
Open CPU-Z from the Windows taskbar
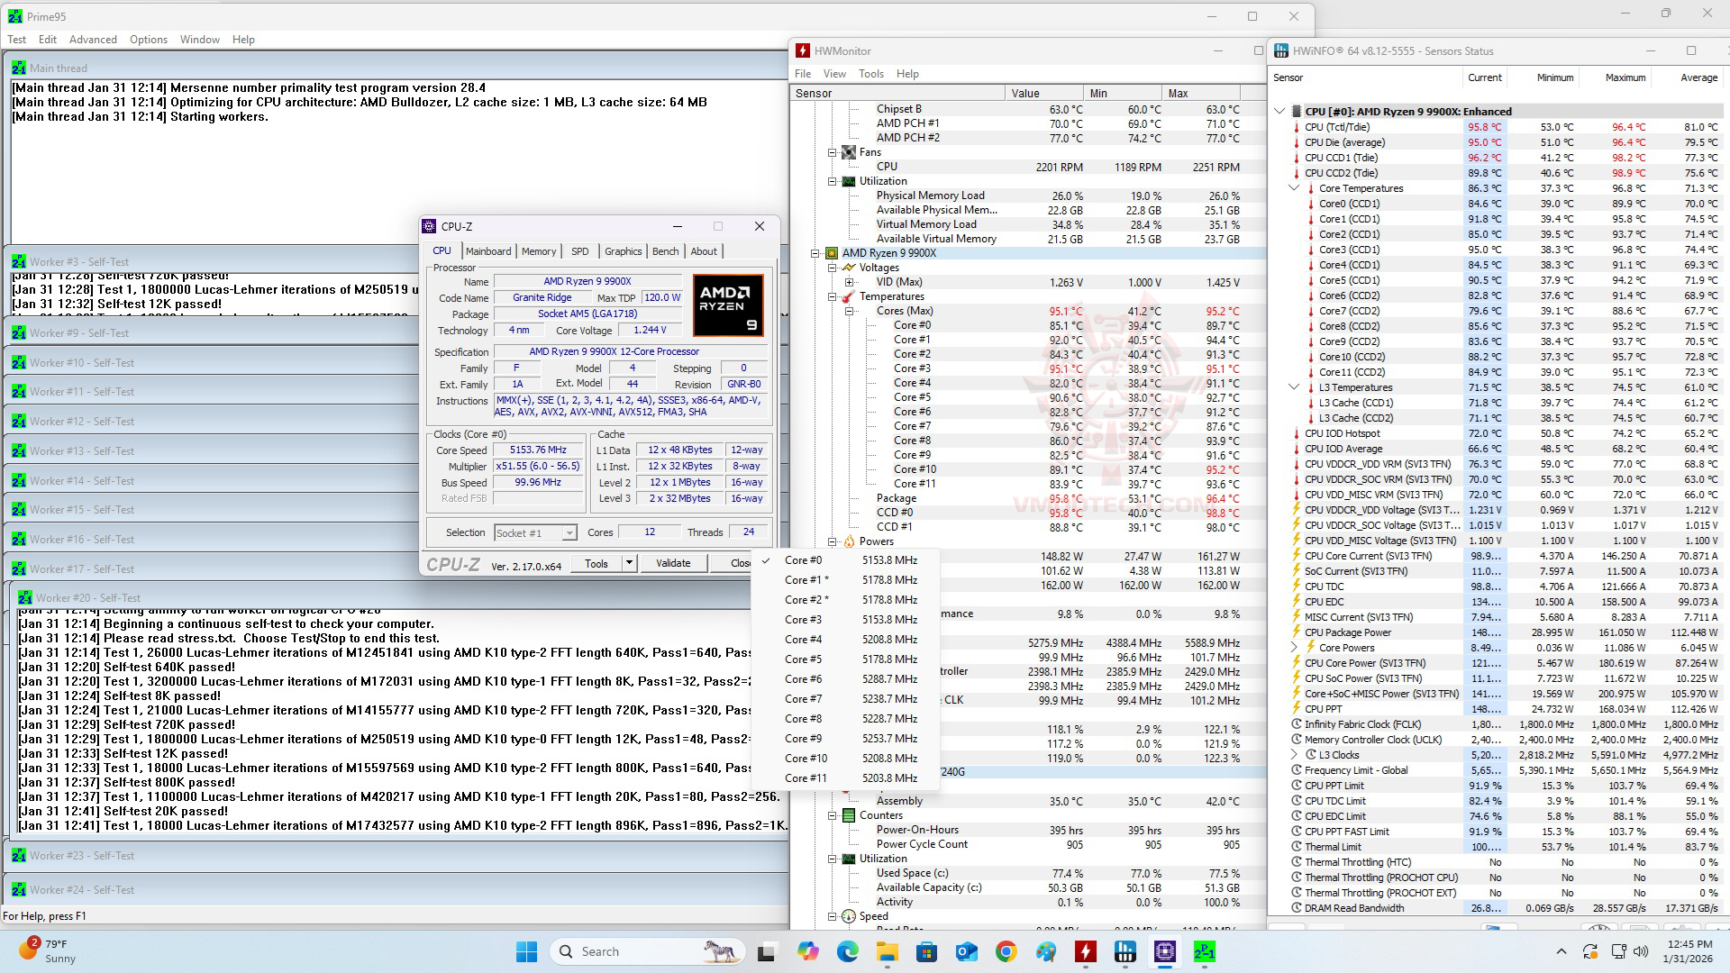click(1164, 951)
